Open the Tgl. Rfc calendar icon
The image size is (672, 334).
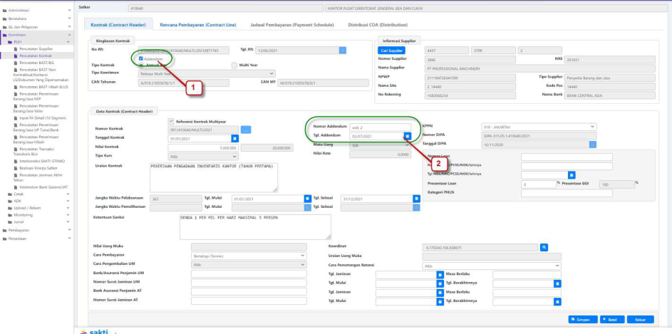[342, 50]
